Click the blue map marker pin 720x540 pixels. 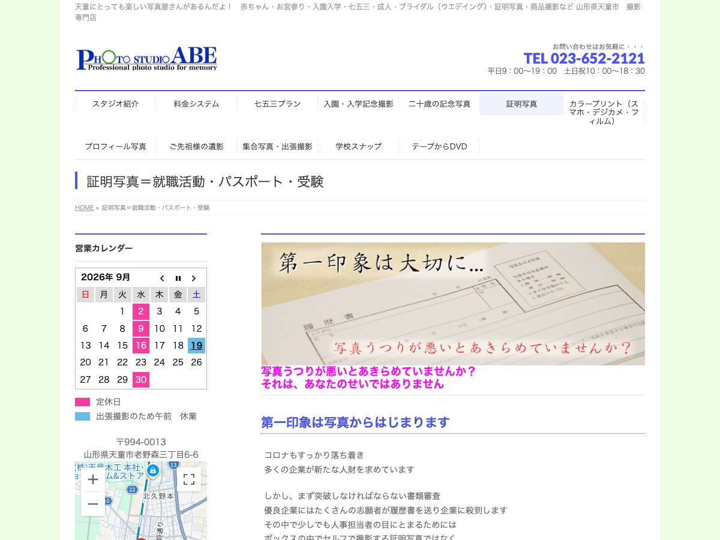tap(153, 470)
